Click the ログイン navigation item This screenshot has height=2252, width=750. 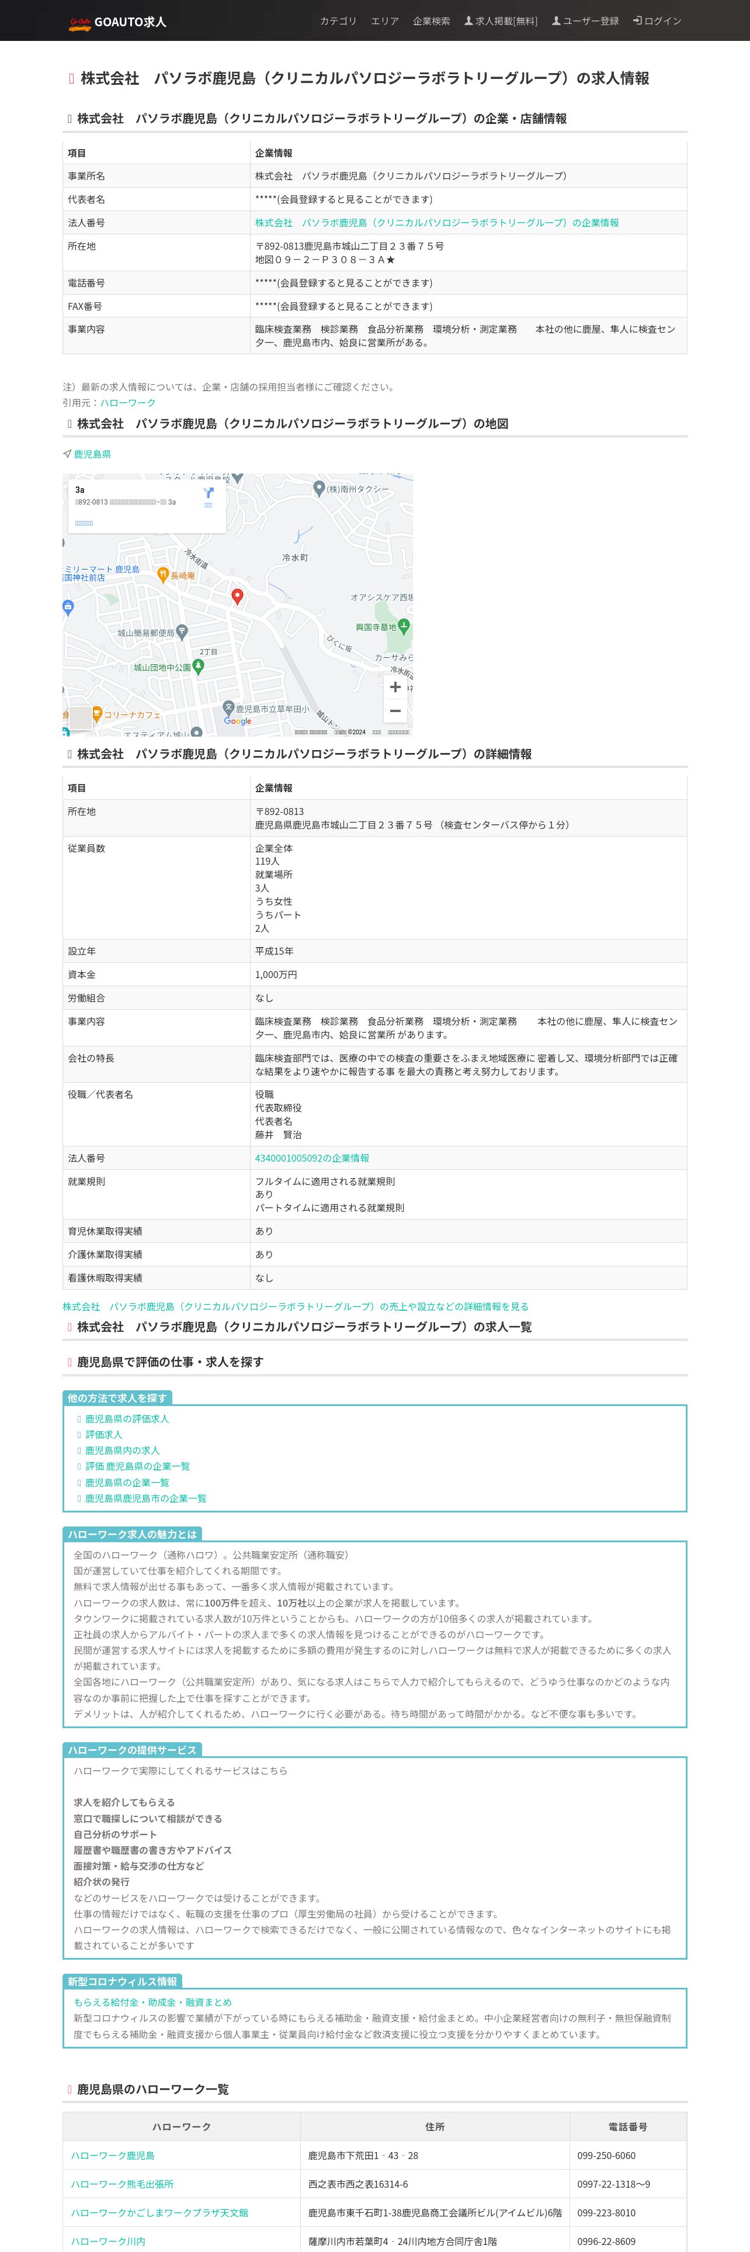(x=657, y=21)
